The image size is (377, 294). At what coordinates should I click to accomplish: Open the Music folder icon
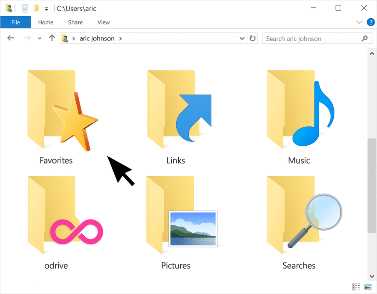(x=300, y=110)
